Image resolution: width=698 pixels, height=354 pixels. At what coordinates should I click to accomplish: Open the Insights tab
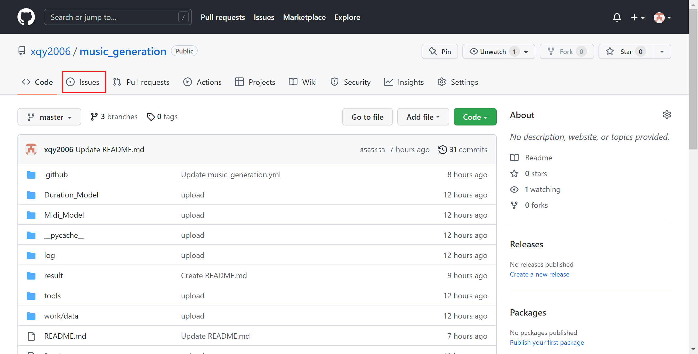point(404,82)
